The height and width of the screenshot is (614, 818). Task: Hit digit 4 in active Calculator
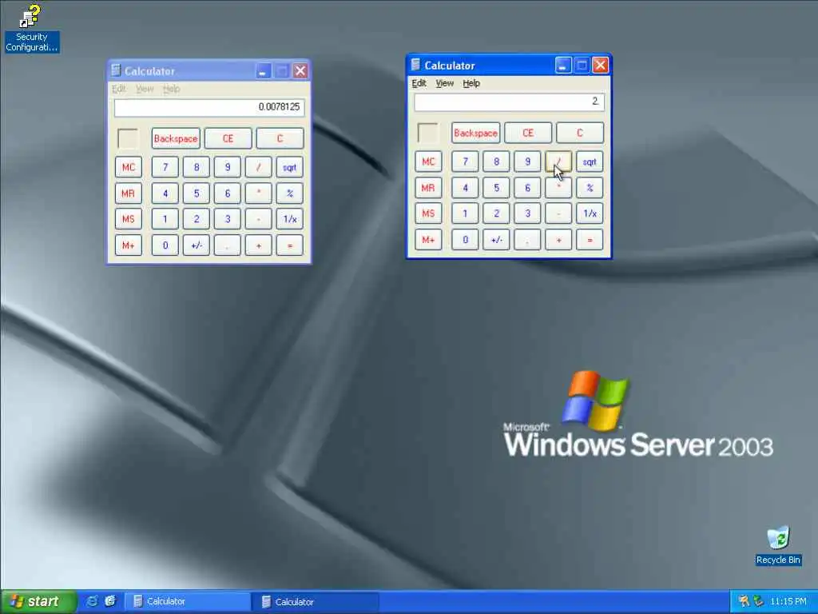[x=465, y=187]
